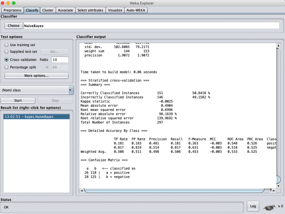285x214 pixels.
Task: Click the output horizontal scrollbar right arrow
Action: pos(274,190)
